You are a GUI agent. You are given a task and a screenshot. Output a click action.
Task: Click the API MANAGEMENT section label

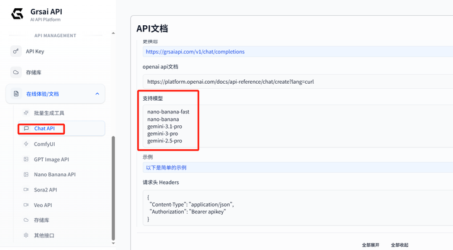(55, 35)
